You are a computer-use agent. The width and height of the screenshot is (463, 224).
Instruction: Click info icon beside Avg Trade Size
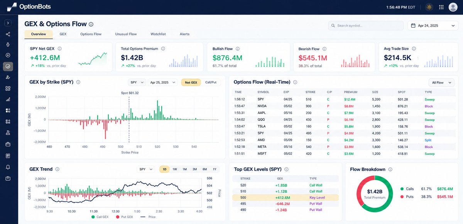coord(414,49)
